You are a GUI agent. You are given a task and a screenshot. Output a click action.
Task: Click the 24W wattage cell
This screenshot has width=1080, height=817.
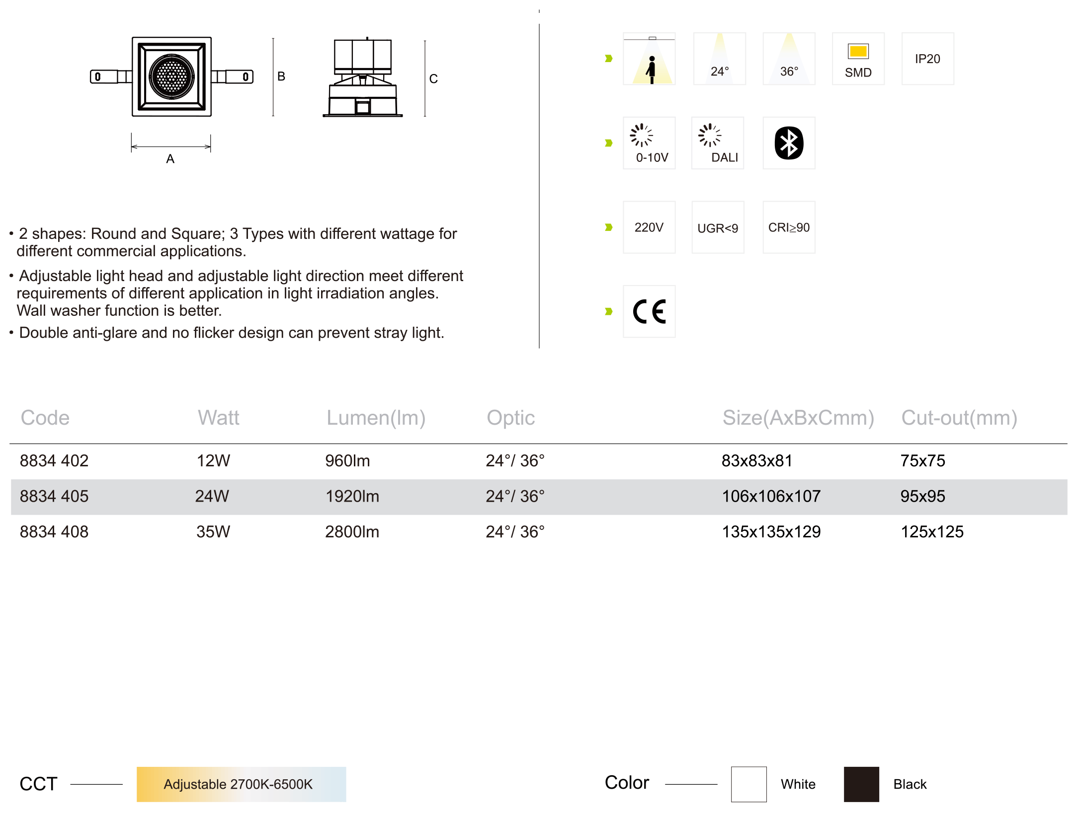212,496
